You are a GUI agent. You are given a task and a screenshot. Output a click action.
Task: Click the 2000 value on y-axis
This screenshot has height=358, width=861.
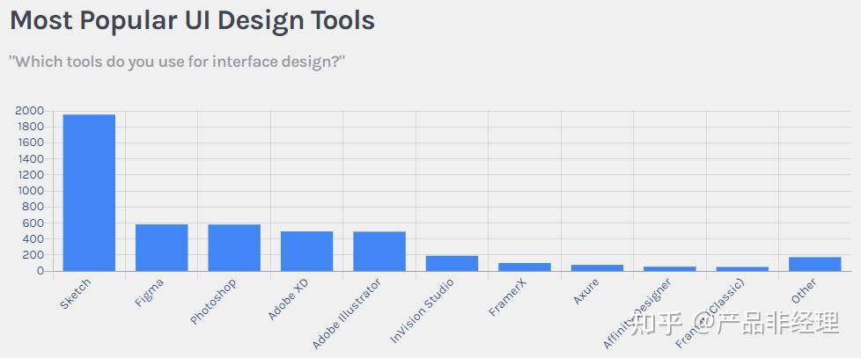pyautogui.click(x=29, y=111)
